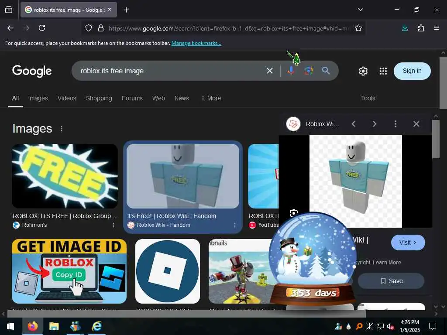
Task: Open the Manage bookmarks link
Action: click(196, 43)
